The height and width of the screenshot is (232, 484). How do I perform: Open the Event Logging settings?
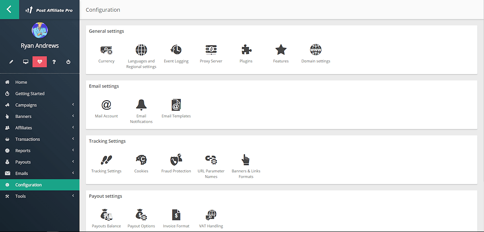pos(176,54)
